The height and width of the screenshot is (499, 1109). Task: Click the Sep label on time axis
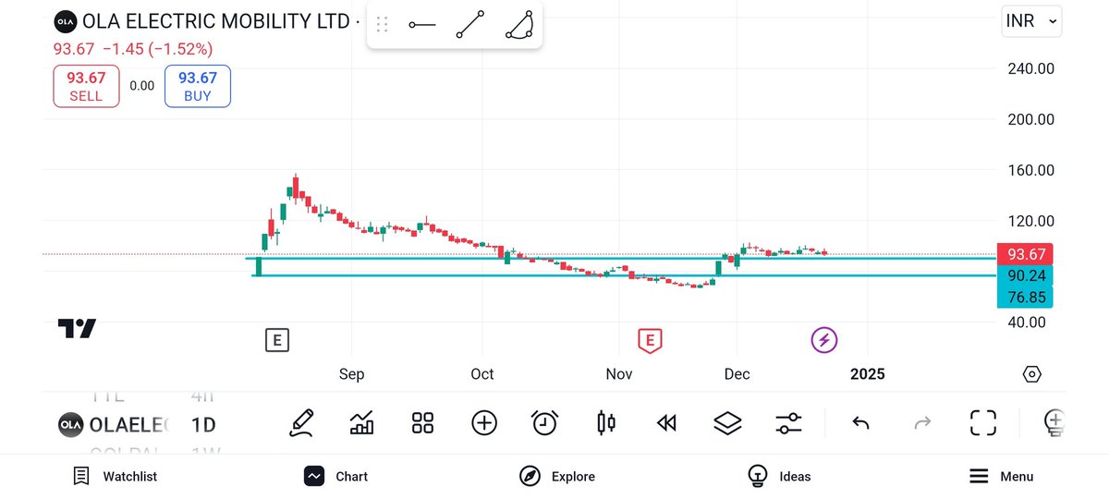[351, 374]
